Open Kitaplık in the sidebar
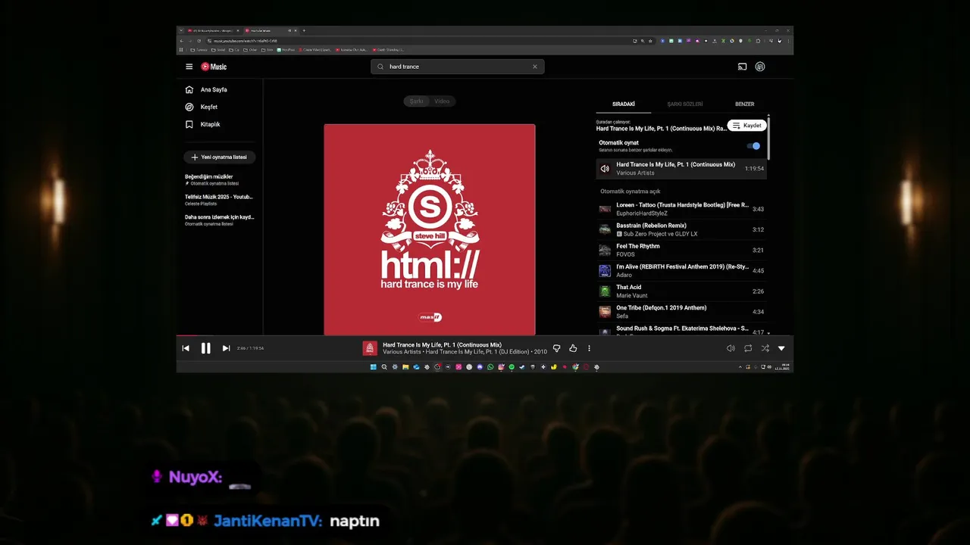 pyautogui.click(x=203, y=124)
